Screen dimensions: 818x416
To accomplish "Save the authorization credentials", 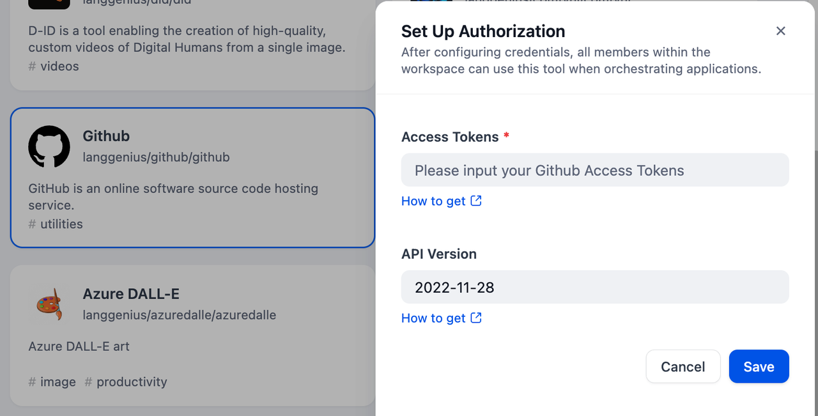I will coord(759,366).
